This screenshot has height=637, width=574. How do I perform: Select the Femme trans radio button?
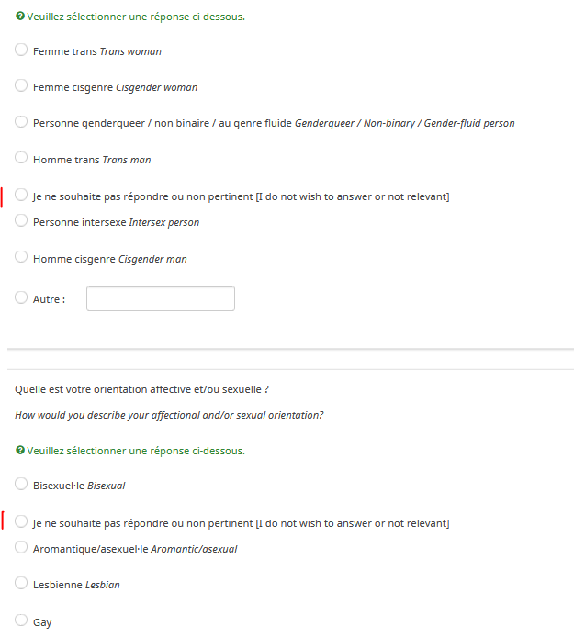pyautogui.click(x=21, y=50)
